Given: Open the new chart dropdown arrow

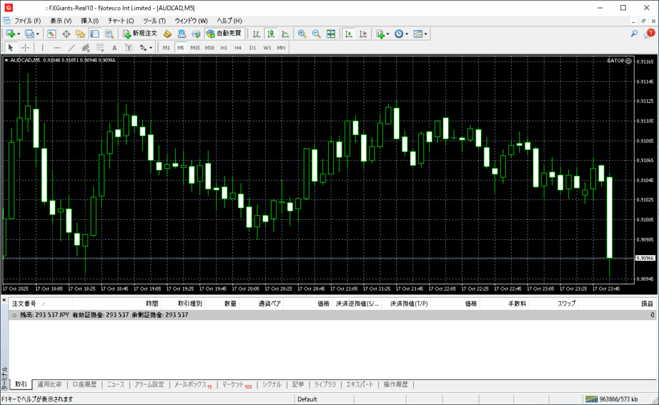Looking at the screenshot, I should pyautogui.click(x=19, y=33).
